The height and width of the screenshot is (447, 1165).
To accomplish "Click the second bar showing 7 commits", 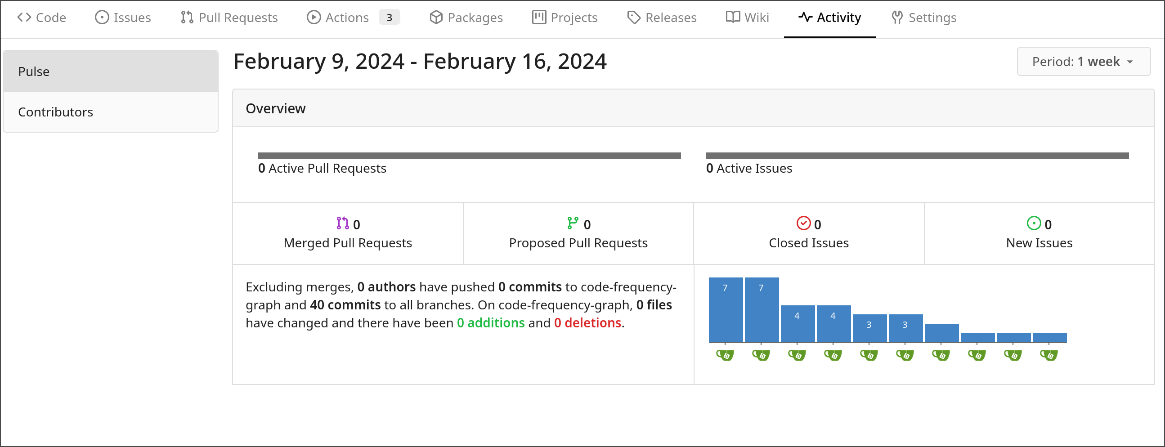I will [762, 309].
